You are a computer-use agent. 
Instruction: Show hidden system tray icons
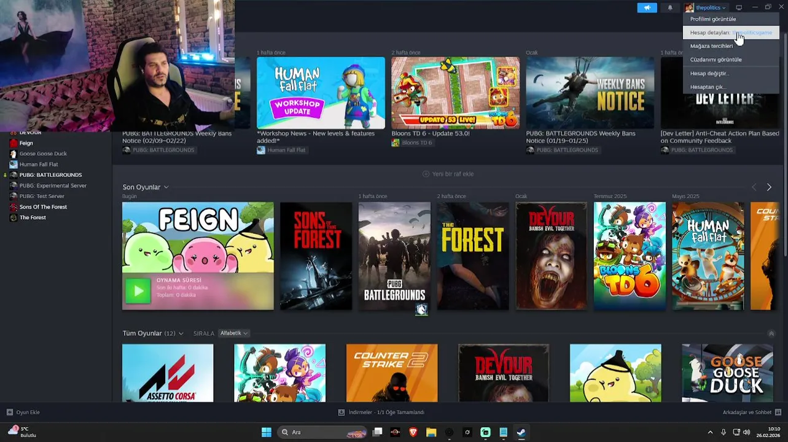pos(710,432)
